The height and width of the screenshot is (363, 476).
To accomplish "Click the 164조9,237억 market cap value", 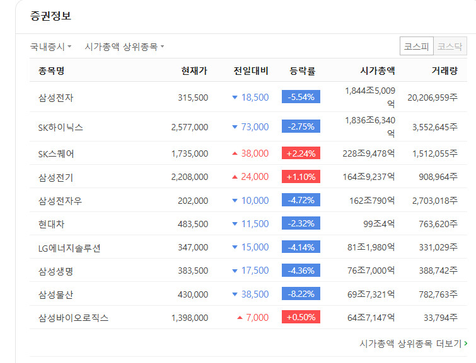I will click(369, 177).
